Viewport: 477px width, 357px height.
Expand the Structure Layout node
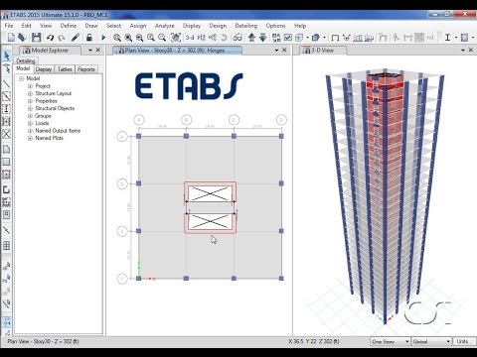click(x=30, y=93)
